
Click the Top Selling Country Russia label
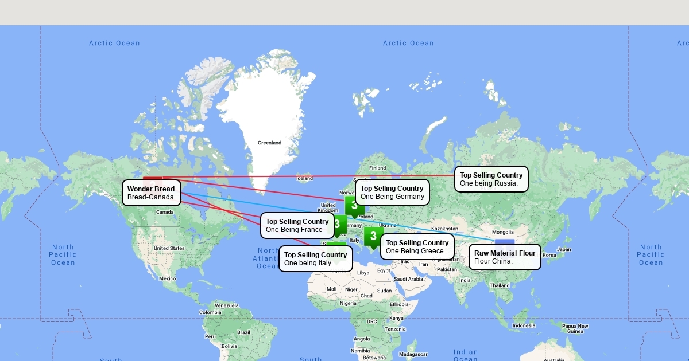tap(491, 179)
